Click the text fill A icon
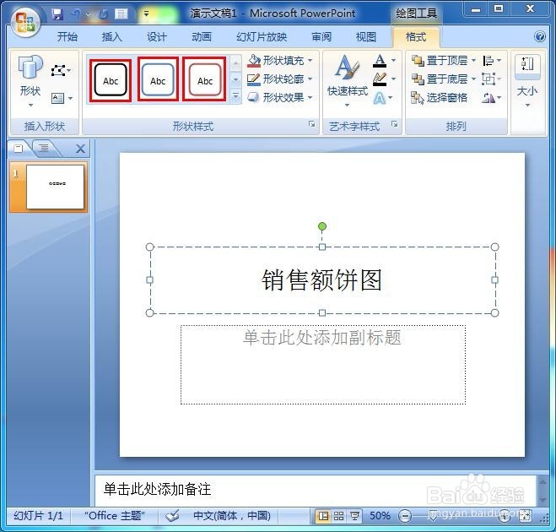 point(380,61)
